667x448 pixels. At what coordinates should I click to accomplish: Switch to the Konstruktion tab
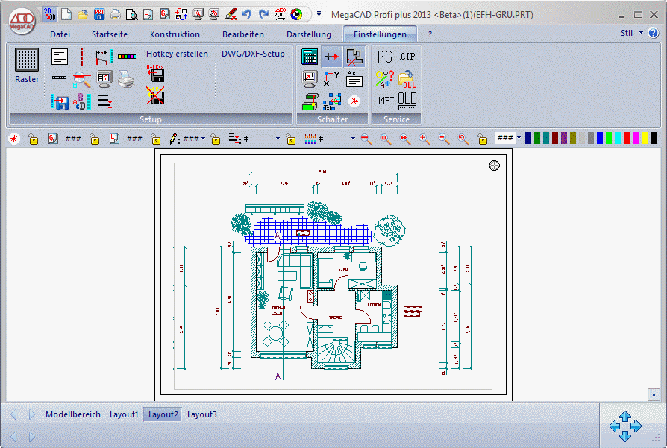(x=175, y=34)
